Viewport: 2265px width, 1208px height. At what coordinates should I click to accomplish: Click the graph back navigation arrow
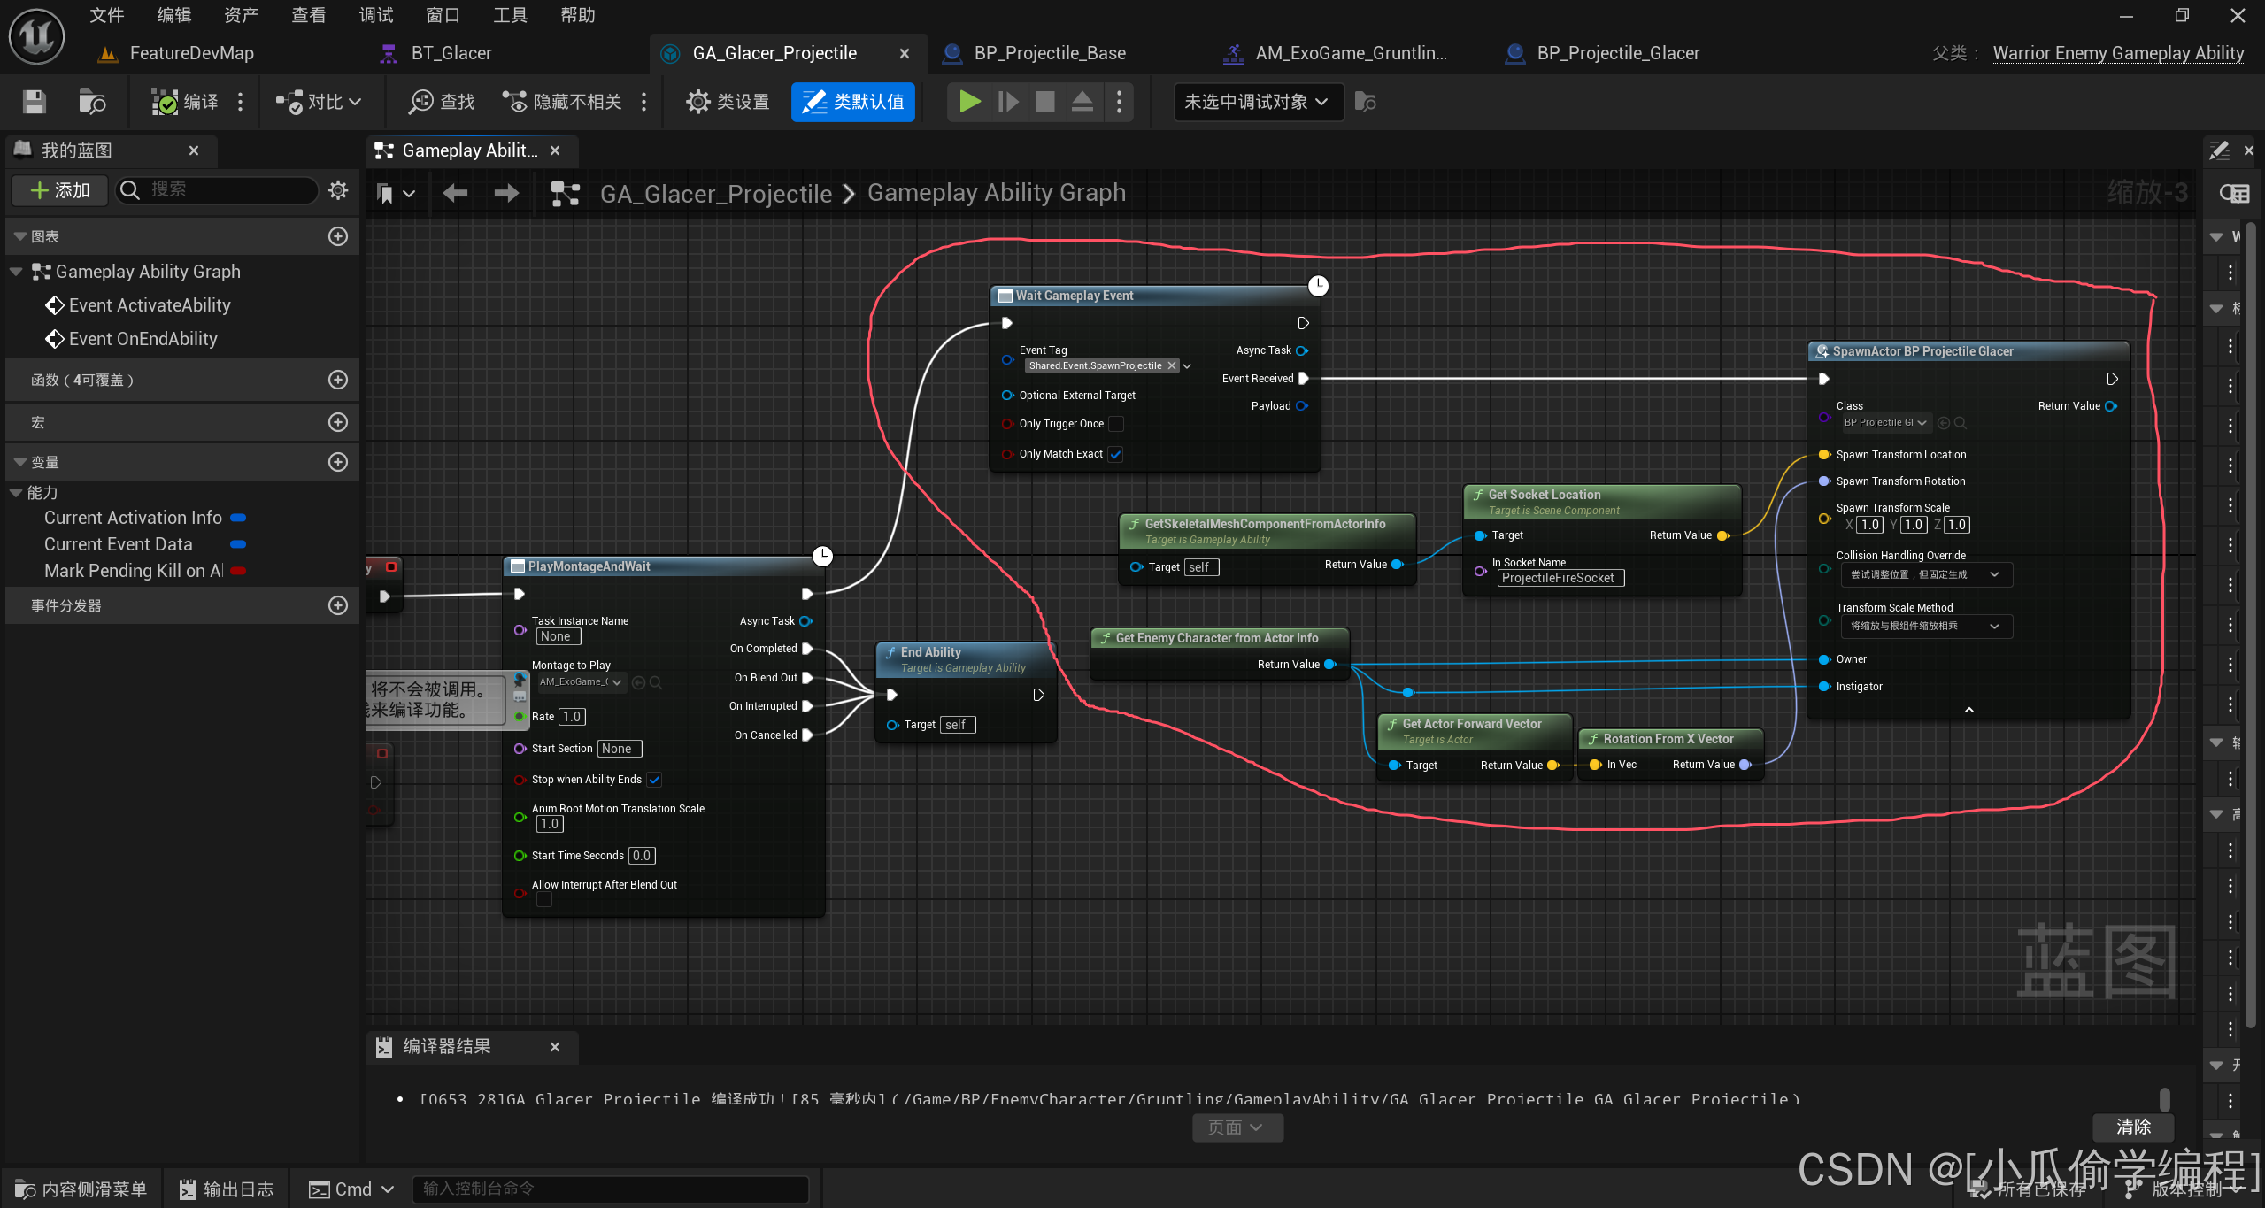click(455, 193)
